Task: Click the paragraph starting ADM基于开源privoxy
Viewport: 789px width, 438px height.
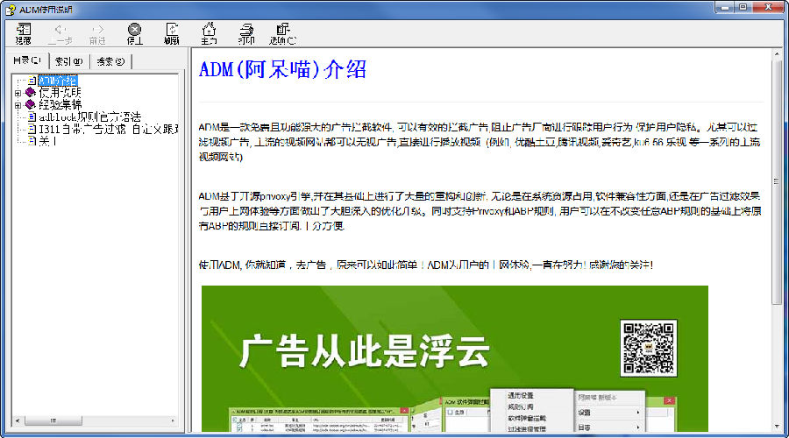Action: click(x=480, y=211)
